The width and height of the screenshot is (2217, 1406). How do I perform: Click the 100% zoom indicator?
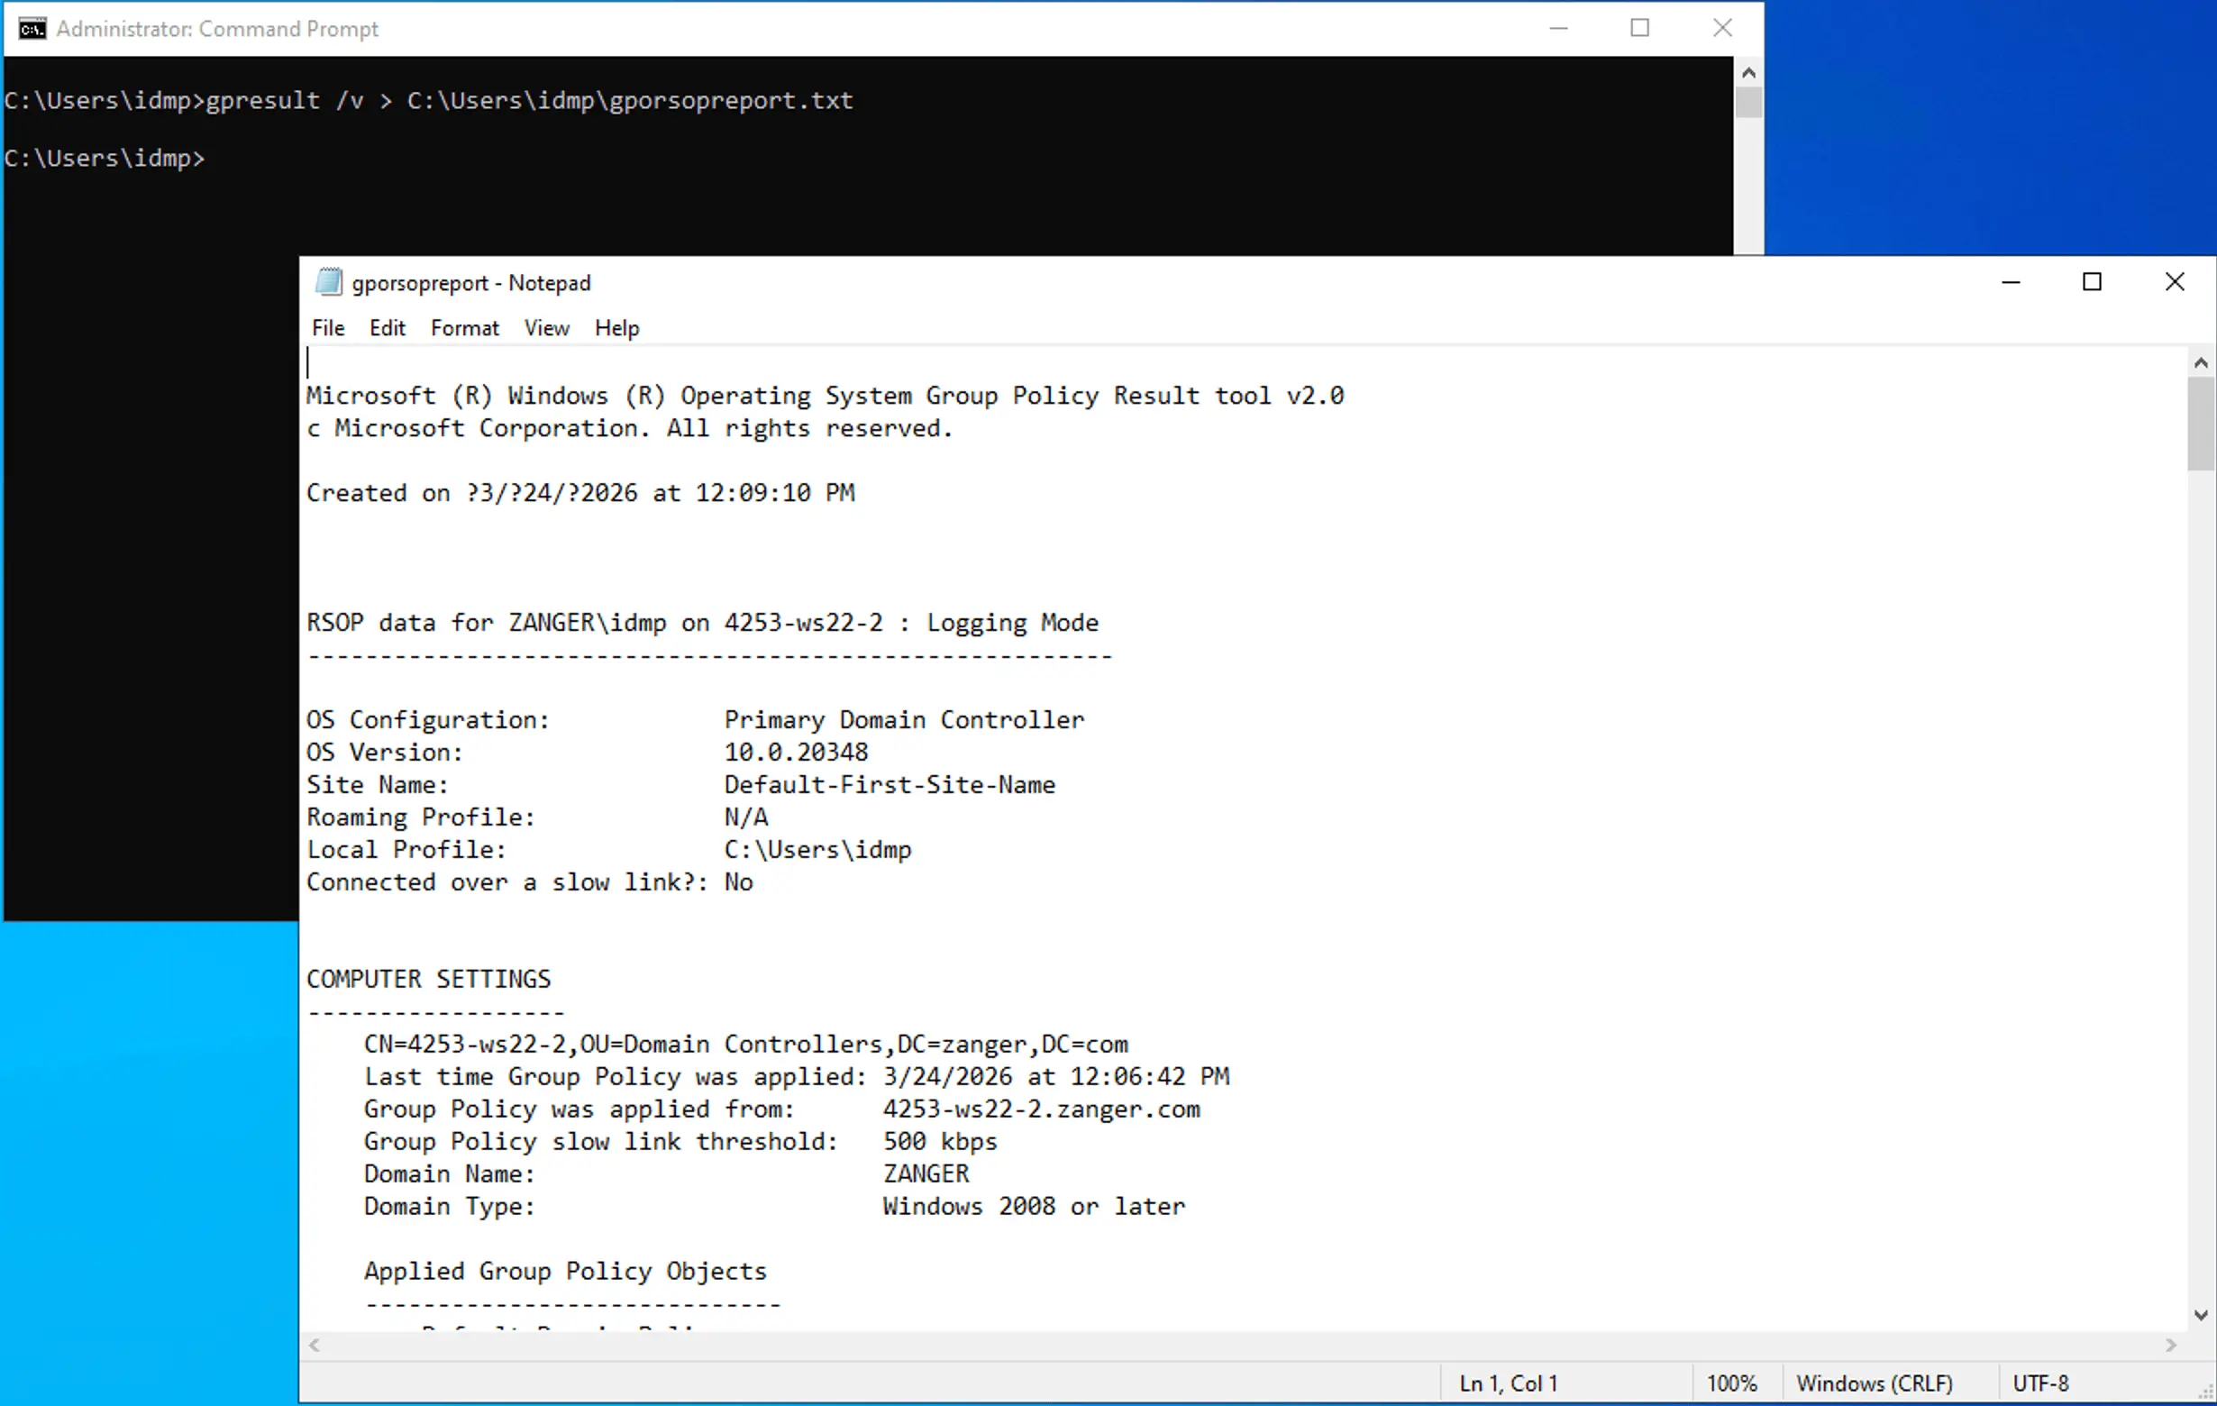click(1732, 1382)
